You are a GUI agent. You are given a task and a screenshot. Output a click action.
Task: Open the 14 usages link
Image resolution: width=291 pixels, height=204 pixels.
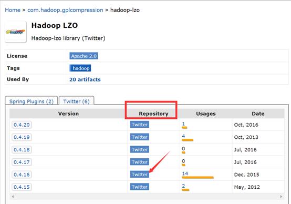[185, 174]
